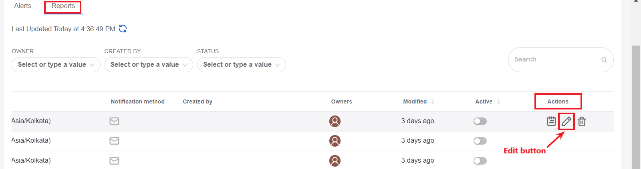This screenshot has width=641, height=169.
Task: Click the trash delete icon in first row
Action: tap(582, 121)
